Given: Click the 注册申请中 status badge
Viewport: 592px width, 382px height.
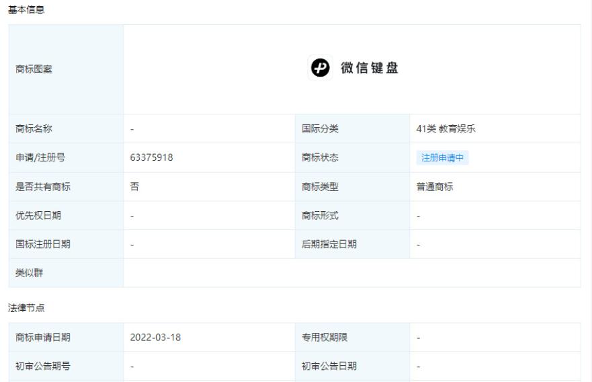Looking at the screenshot, I should coord(442,157).
